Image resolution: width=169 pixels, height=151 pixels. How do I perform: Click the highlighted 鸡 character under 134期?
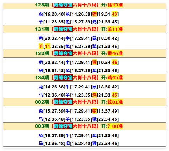pyautogui.click(x=94, y=95)
